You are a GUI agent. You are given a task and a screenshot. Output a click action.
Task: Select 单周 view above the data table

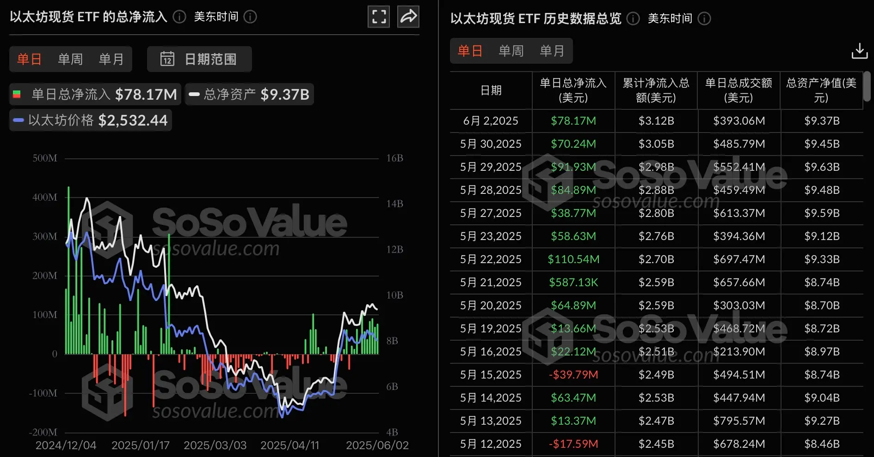tap(511, 51)
